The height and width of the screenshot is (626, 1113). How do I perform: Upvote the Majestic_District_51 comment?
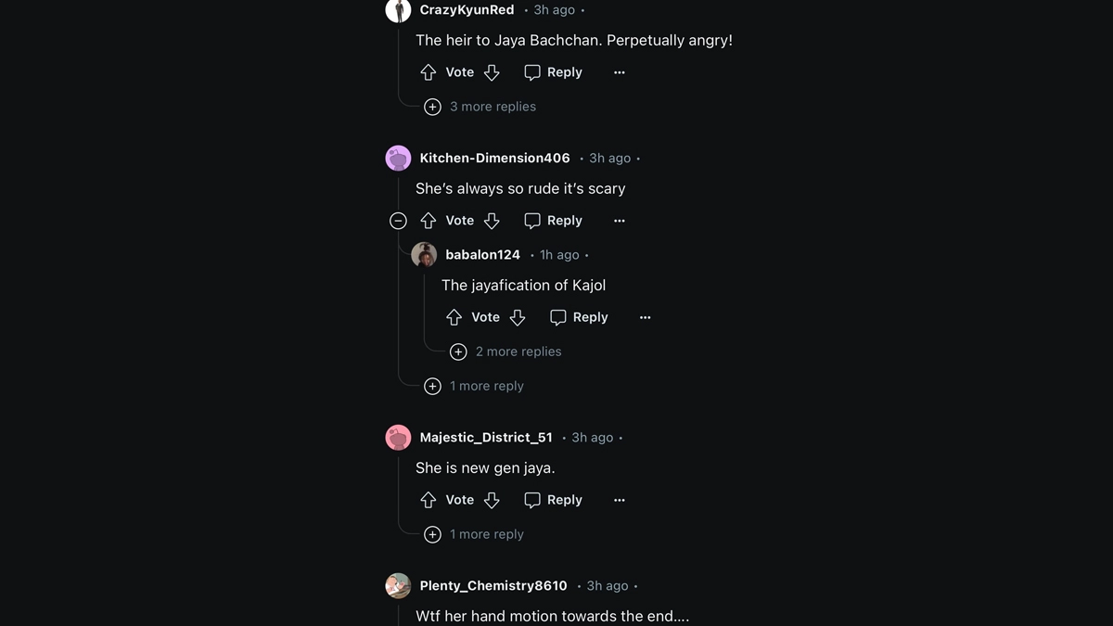(429, 500)
